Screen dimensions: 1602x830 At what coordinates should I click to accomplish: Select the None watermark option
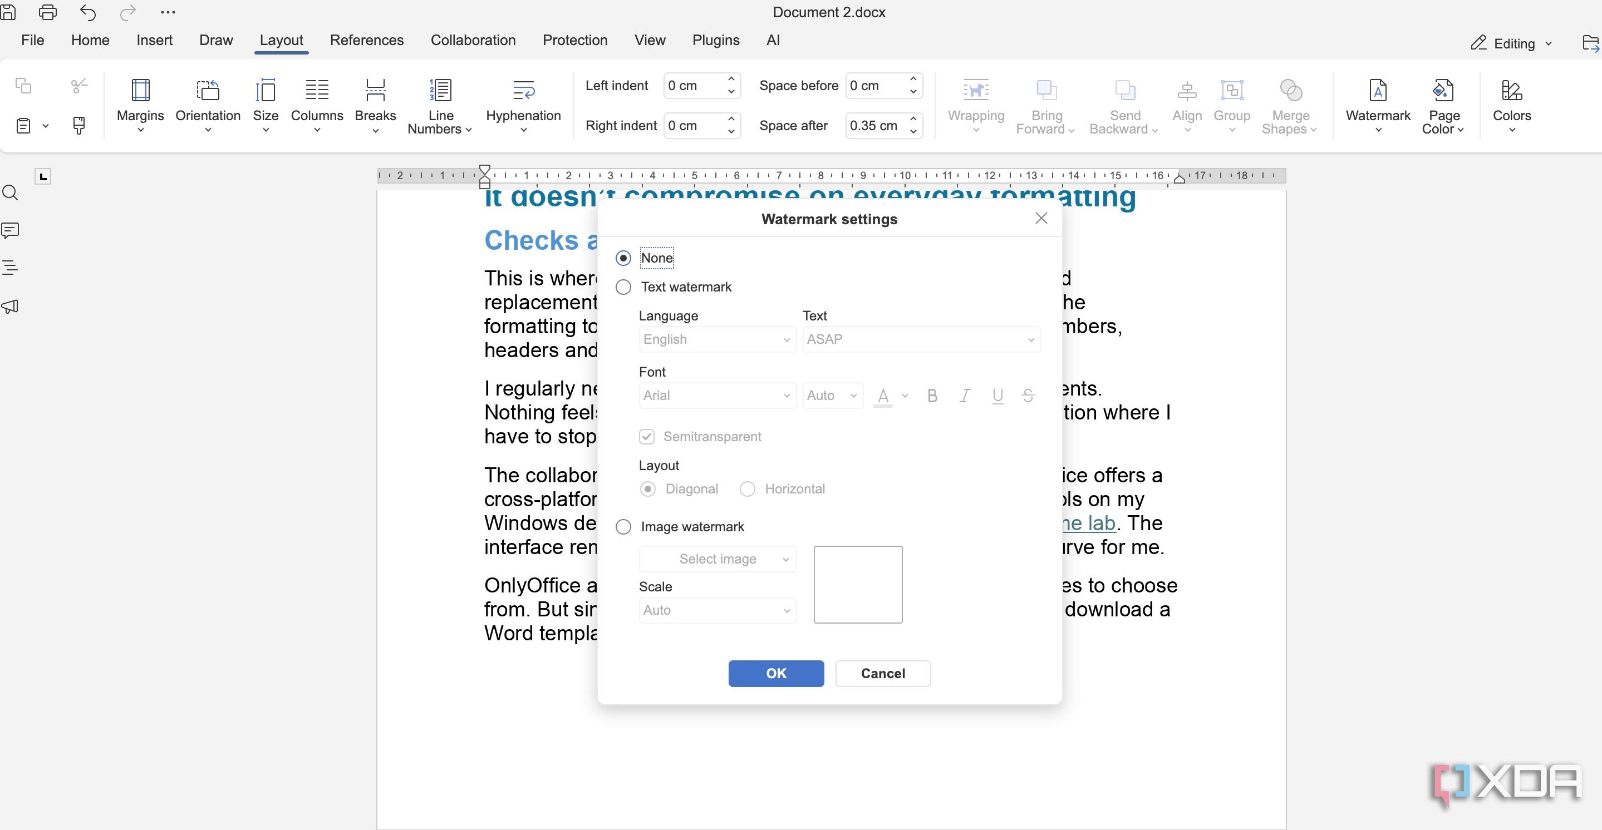(644, 258)
